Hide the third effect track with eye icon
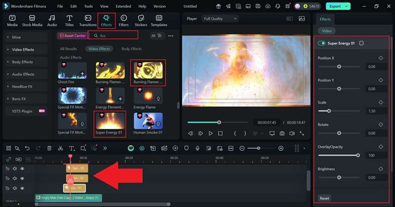This screenshot has height=207, width=395. tap(22, 188)
